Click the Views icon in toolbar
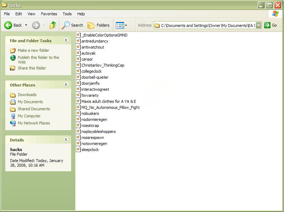 click(x=120, y=25)
